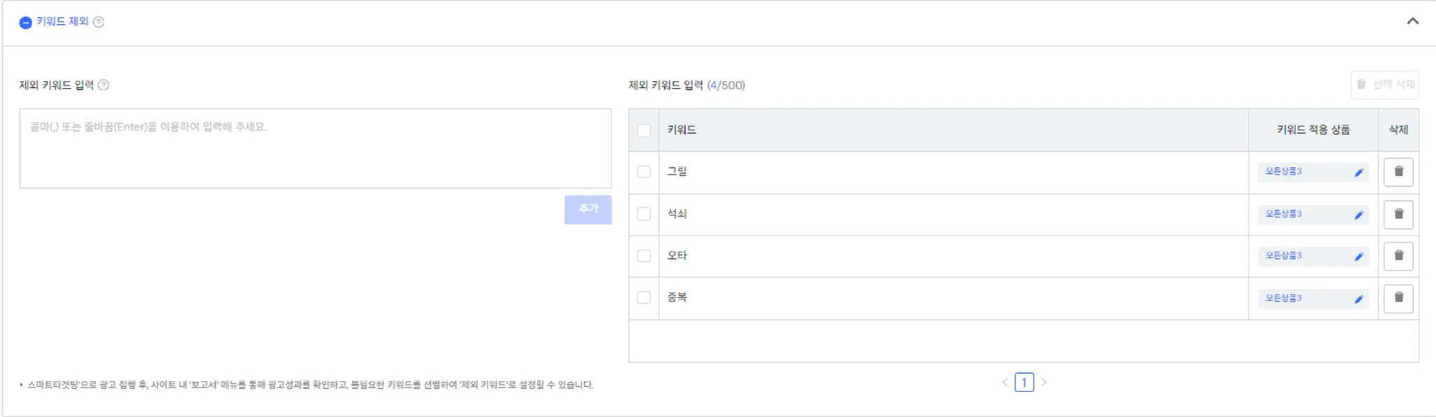The width and height of the screenshot is (1436, 417).
Task: Click the 선택 삭제 button
Action: click(x=1385, y=85)
